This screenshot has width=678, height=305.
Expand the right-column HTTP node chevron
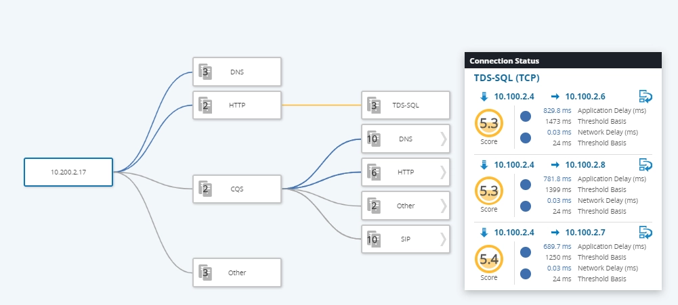coord(443,172)
